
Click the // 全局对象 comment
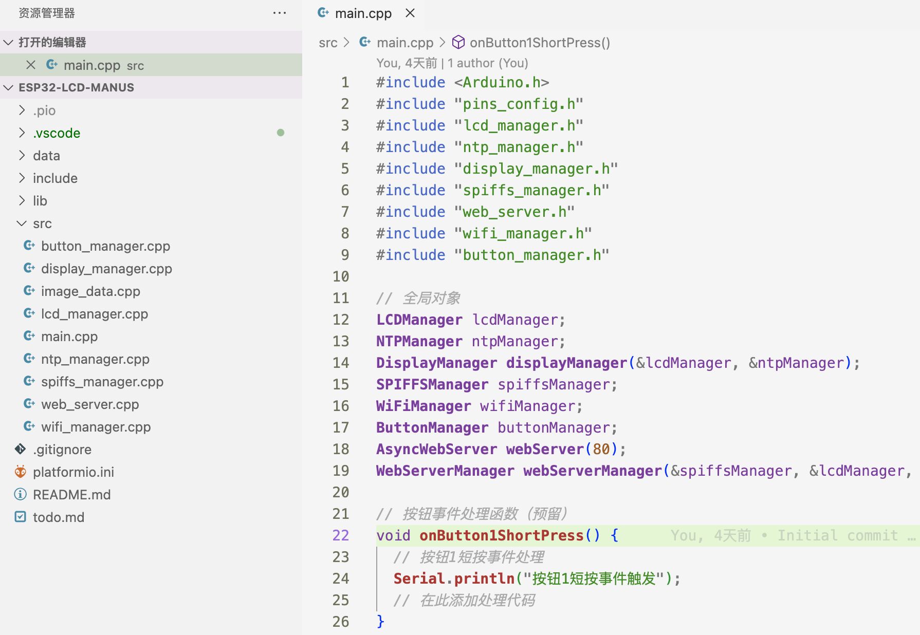click(418, 298)
